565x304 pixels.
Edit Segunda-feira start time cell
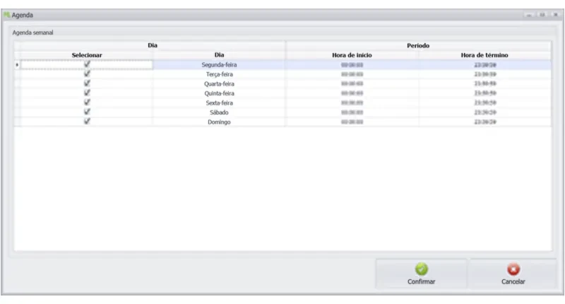tap(352, 65)
